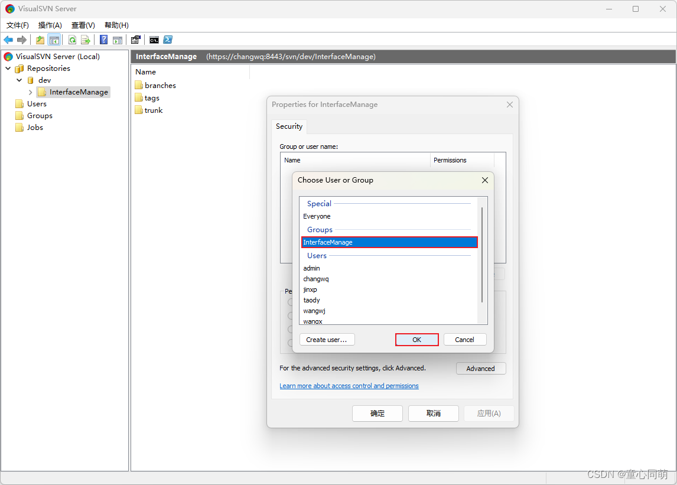Click the Groups folder icon in the tree
This screenshot has width=677, height=485.
point(19,116)
